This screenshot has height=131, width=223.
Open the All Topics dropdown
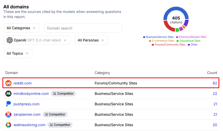18,53
